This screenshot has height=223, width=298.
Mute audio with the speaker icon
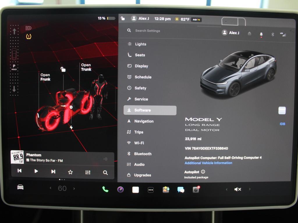coord(237,189)
